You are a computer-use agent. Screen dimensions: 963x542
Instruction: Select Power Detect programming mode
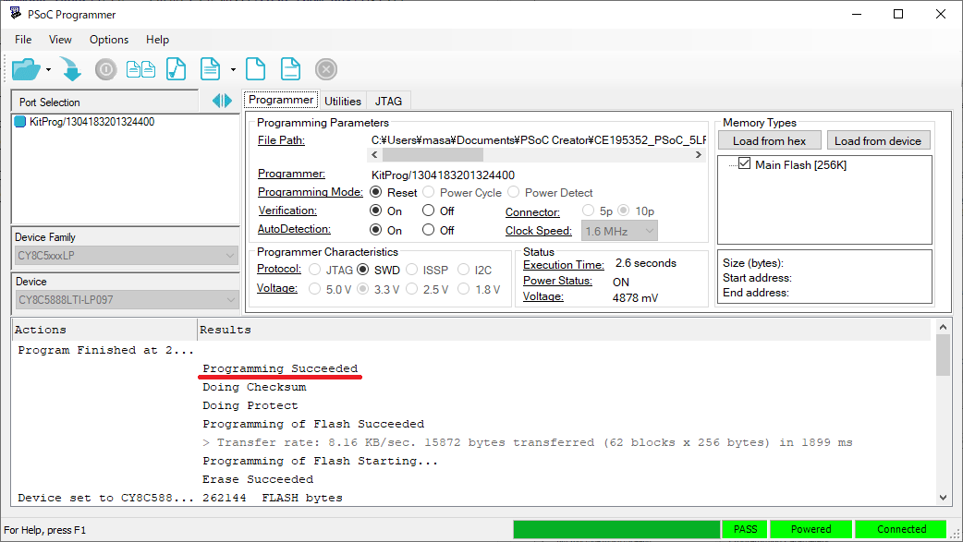click(x=514, y=192)
